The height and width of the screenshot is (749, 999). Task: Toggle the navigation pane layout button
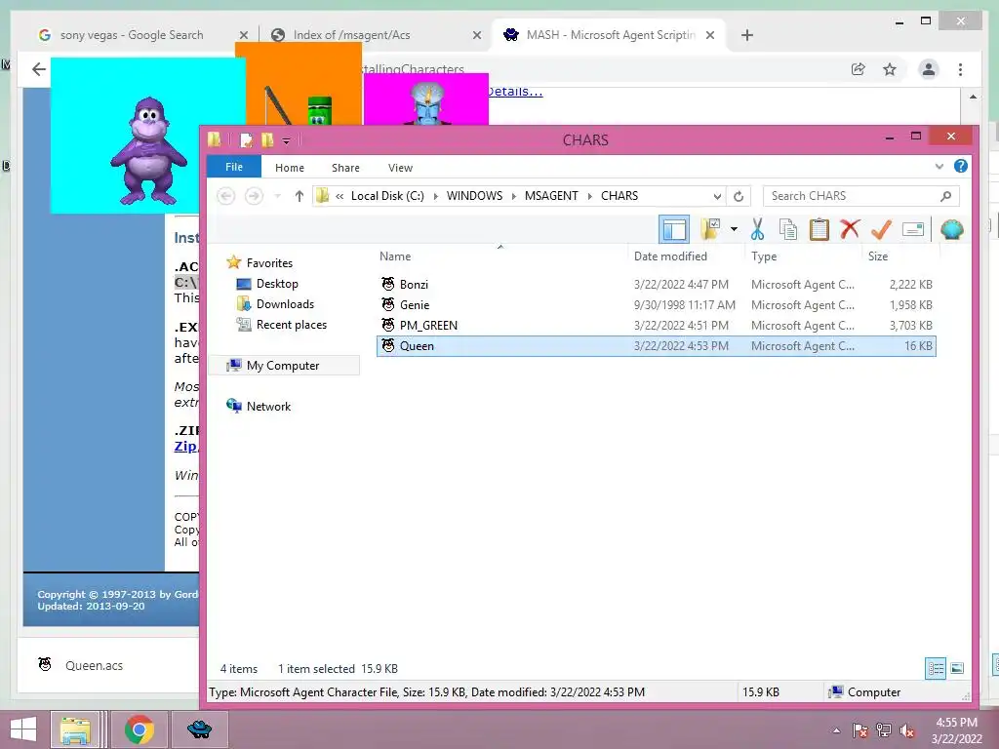(x=674, y=229)
